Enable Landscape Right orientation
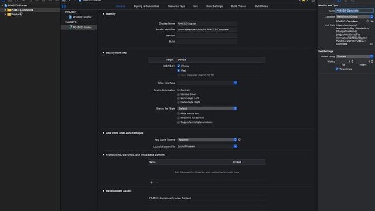 [178, 103]
